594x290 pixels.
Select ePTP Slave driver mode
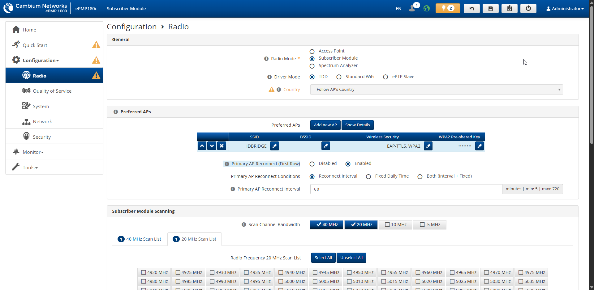[385, 77]
